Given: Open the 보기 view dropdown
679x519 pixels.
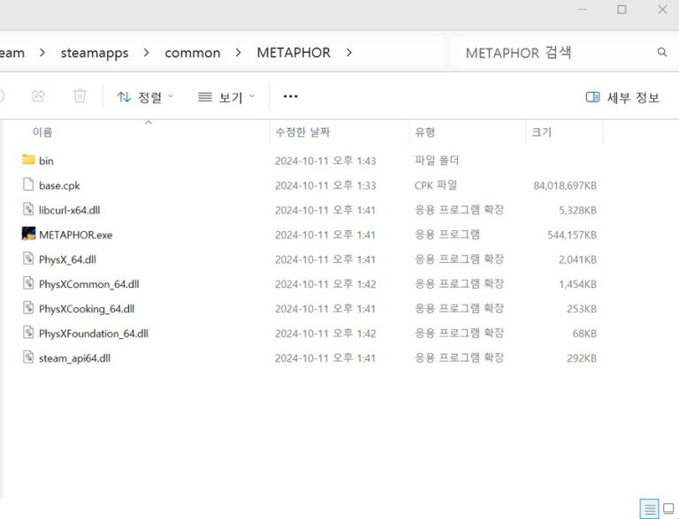Looking at the screenshot, I should point(226,97).
